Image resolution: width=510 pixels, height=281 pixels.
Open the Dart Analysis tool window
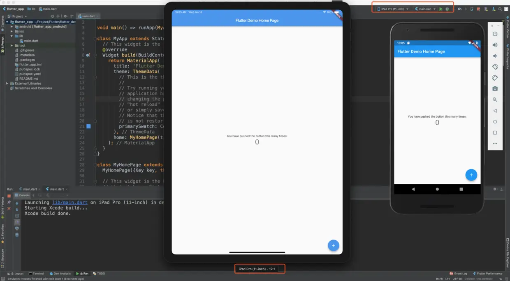click(x=60, y=274)
